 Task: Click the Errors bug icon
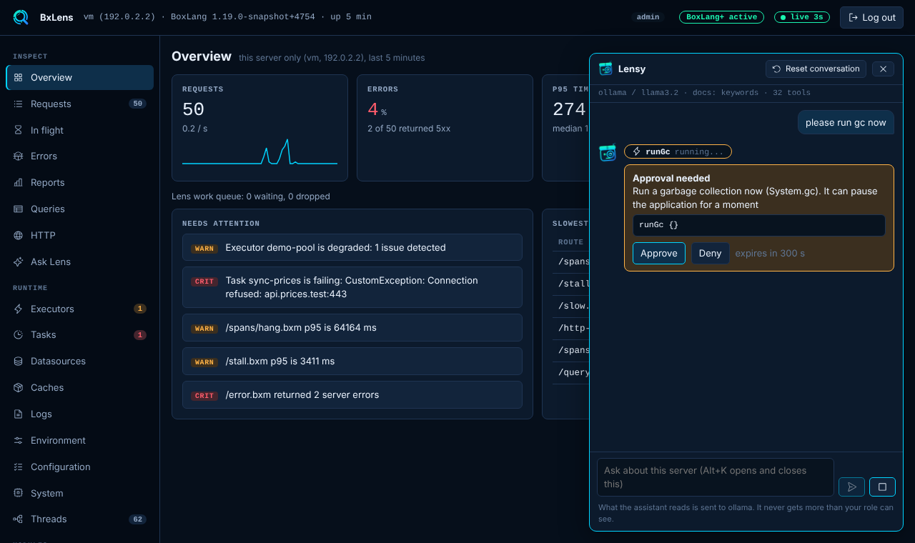(19, 156)
